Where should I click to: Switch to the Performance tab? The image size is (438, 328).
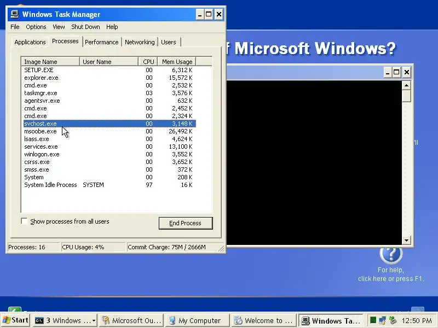pyautogui.click(x=102, y=42)
